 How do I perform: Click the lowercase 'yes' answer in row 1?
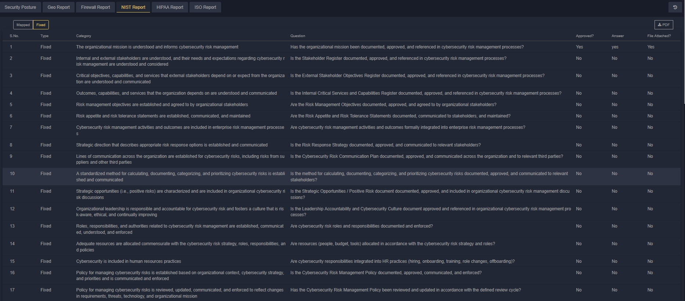tap(615, 47)
